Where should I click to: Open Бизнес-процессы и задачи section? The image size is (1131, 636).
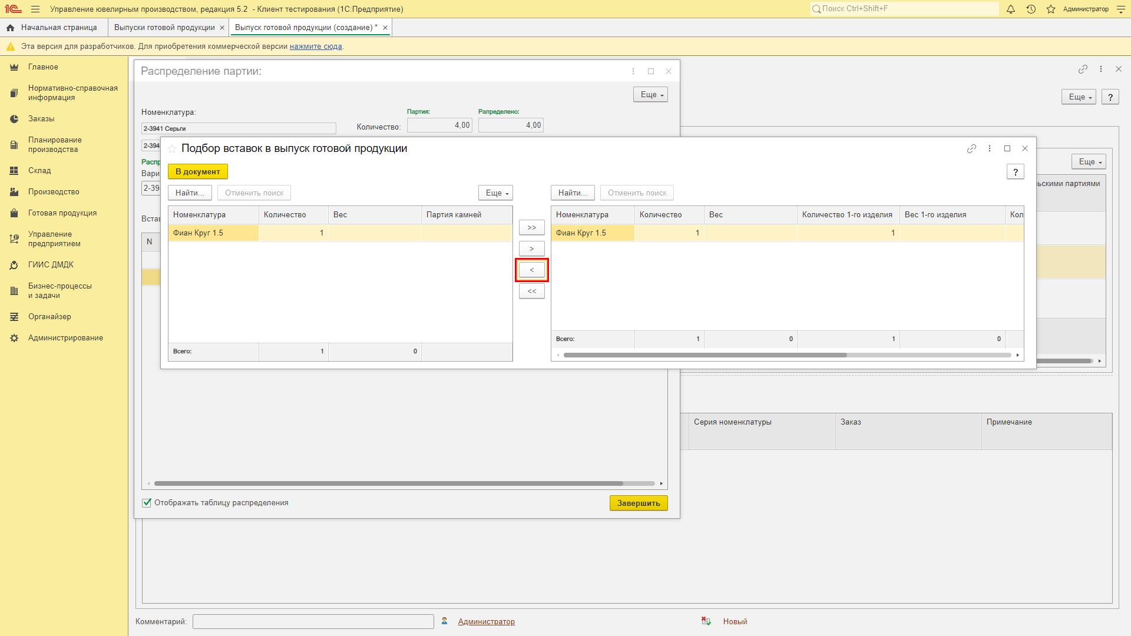(60, 291)
